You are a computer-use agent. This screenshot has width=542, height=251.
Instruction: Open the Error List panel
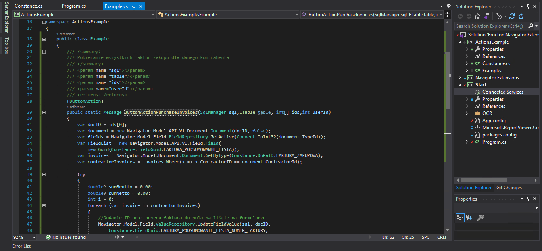pyautogui.click(x=21, y=246)
